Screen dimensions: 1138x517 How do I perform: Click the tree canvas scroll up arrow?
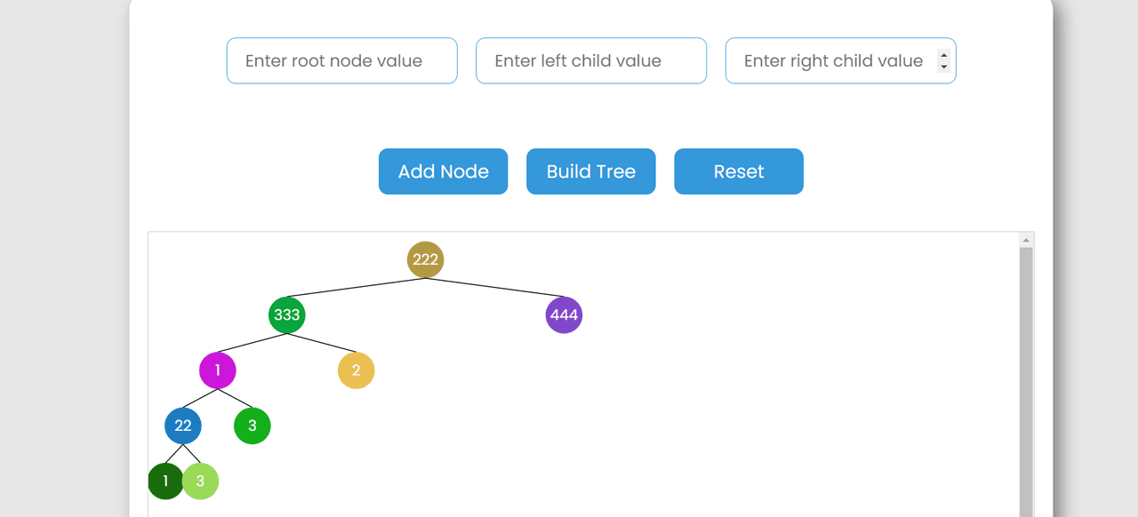coord(1026,240)
